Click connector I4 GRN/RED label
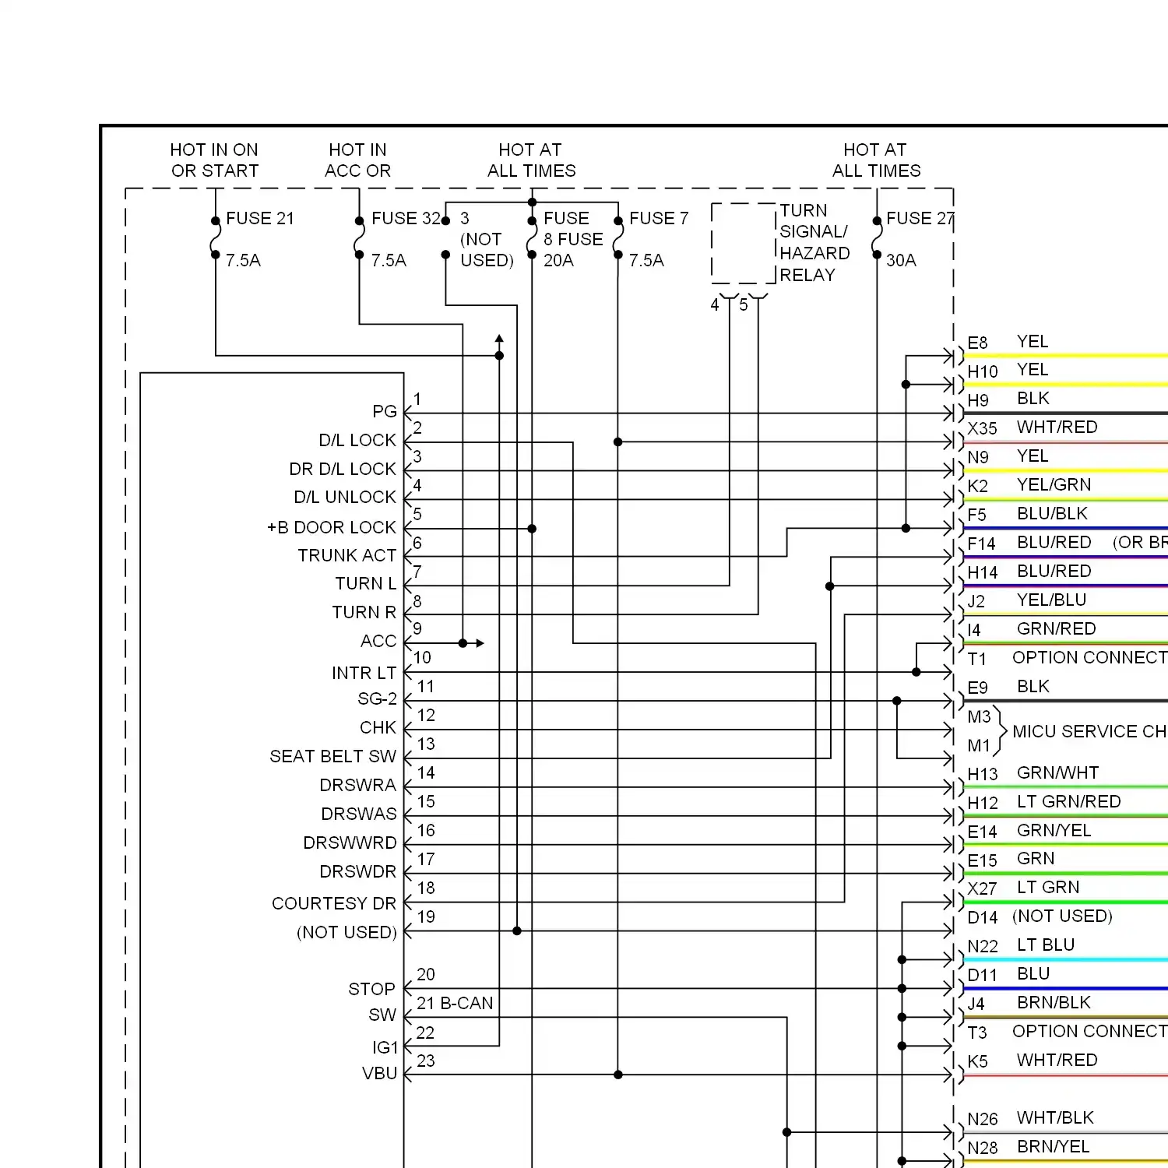This screenshot has width=1168, height=1168. (x=1032, y=630)
